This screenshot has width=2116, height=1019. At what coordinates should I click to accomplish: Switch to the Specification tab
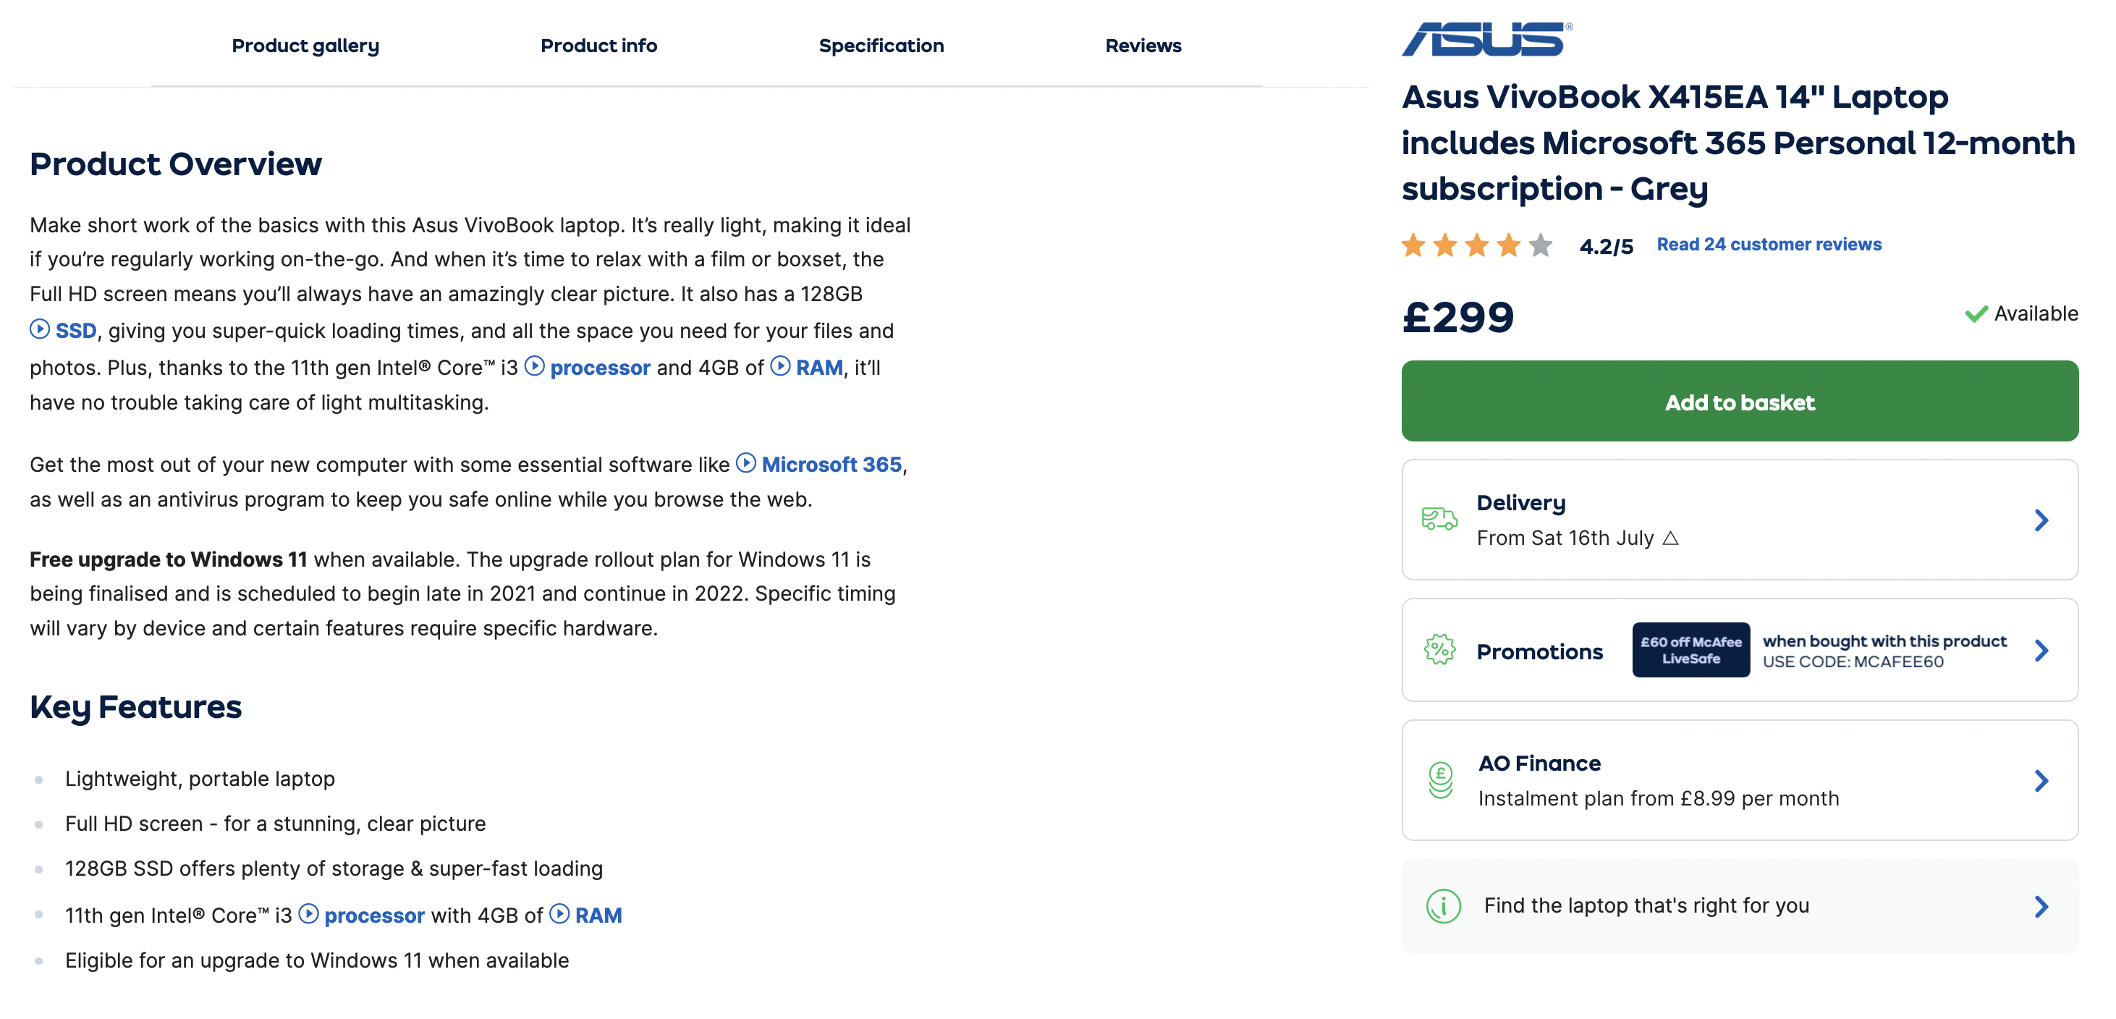pyautogui.click(x=881, y=45)
